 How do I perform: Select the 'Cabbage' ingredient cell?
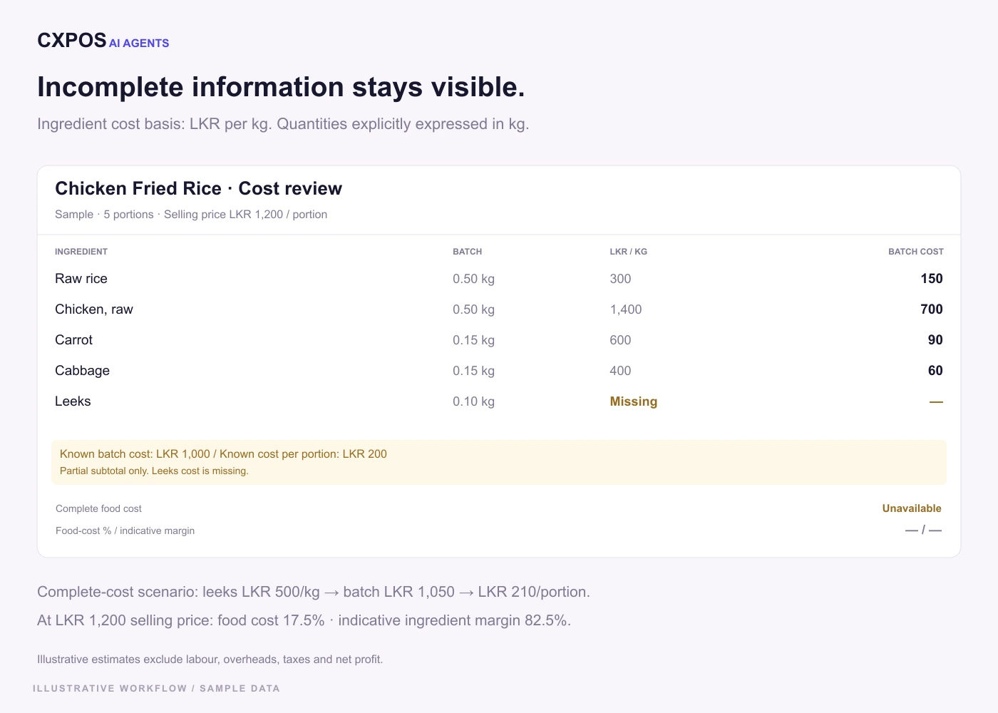click(x=83, y=371)
